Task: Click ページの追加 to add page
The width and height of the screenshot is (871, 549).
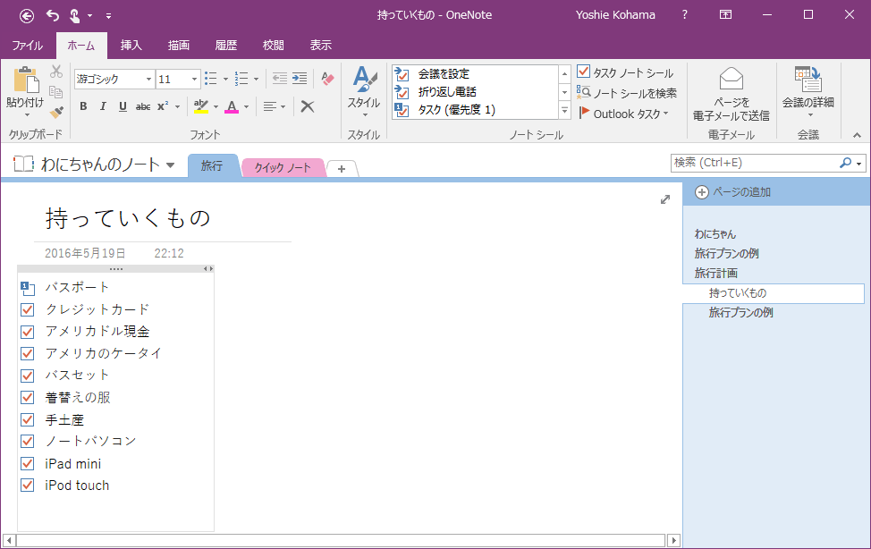Action: tap(733, 192)
